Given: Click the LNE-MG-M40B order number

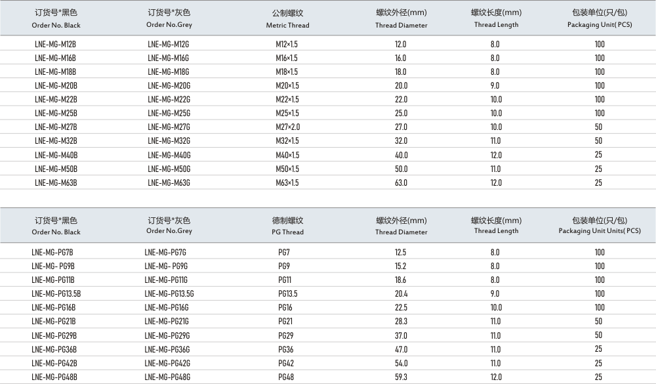Looking at the screenshot, I should point(56,156).
